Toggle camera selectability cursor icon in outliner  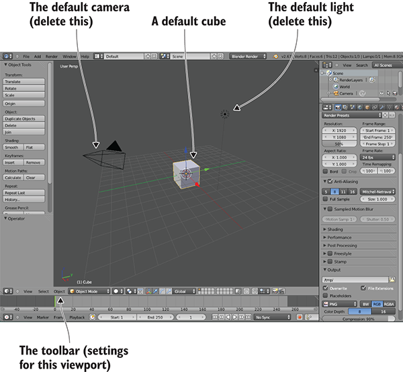(388, 93)
